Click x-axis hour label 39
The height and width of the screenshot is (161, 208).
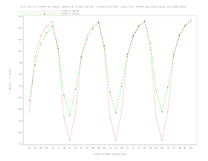pyautogui.click(x=104, y=148)
